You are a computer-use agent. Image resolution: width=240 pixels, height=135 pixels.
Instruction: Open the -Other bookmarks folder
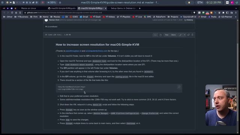tap(8, 17)
